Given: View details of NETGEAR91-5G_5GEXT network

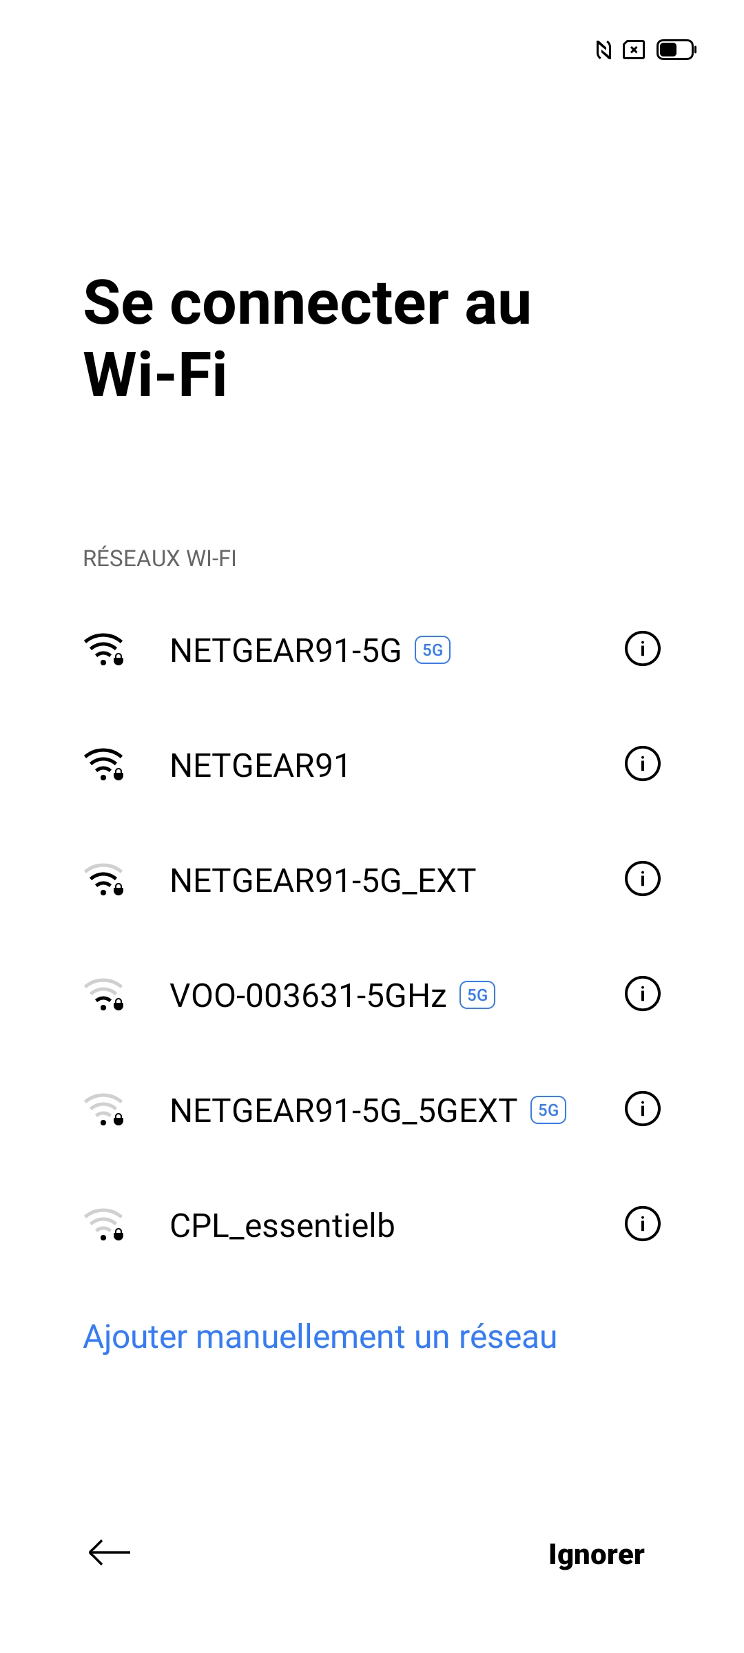Looking at the screenshot, I should (642, 1109).
